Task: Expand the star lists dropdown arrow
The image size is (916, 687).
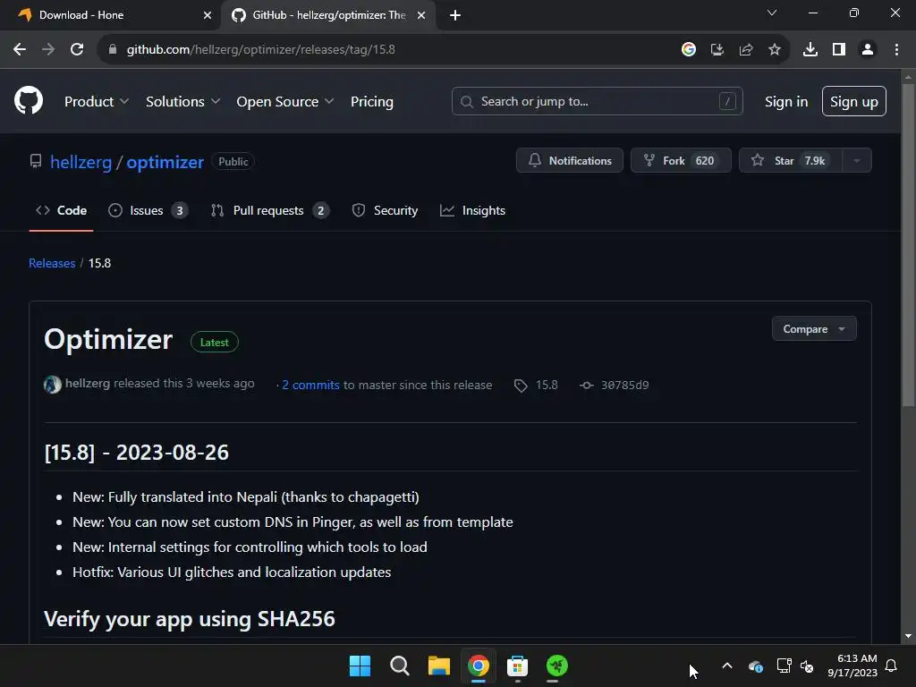Action: click(857, 161)
